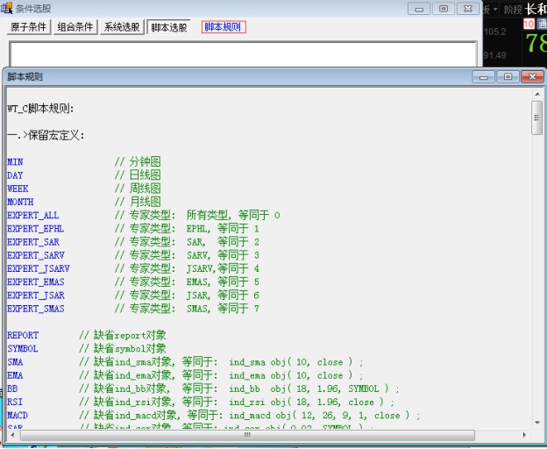
Task: Maximize the 脚本规则 window
Action: tap(507, 77)
